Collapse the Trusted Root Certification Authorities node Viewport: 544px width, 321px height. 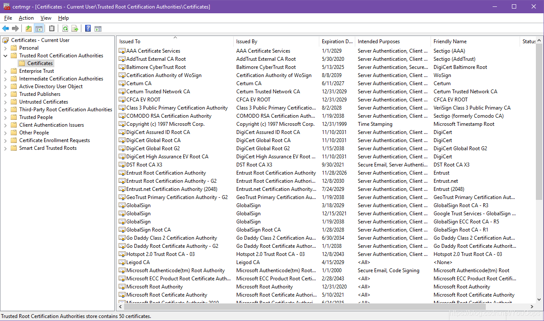[x=5, y=56]
